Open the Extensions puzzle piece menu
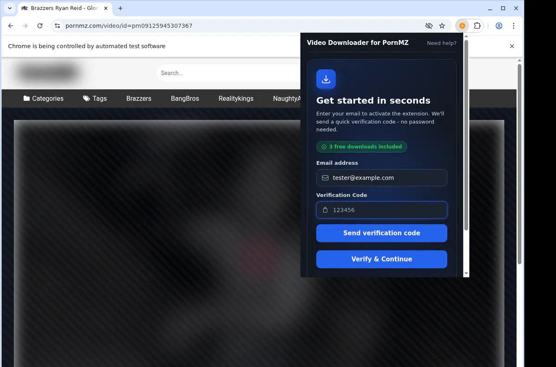 click(477, 26)
